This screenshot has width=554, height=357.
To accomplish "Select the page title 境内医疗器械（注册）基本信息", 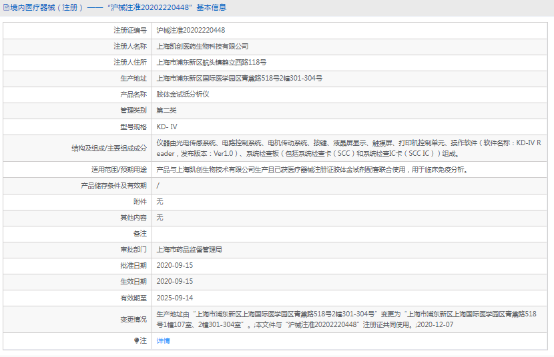I will pyautogui.click(x=118, y=7).
